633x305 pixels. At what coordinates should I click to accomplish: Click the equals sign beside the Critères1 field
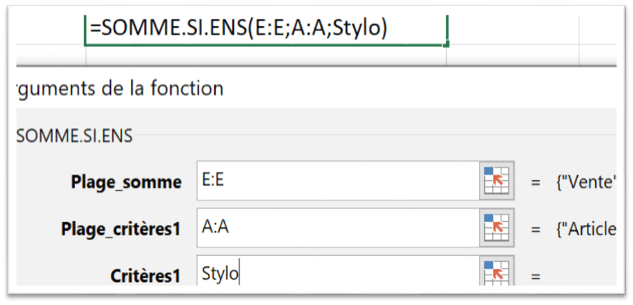tap(536, 277)
